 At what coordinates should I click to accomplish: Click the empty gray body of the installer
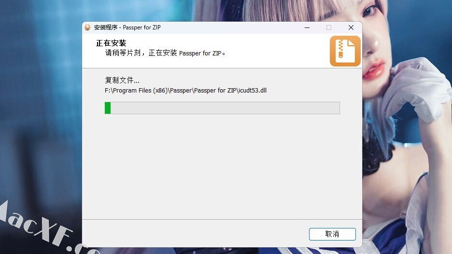pos(222,167)
